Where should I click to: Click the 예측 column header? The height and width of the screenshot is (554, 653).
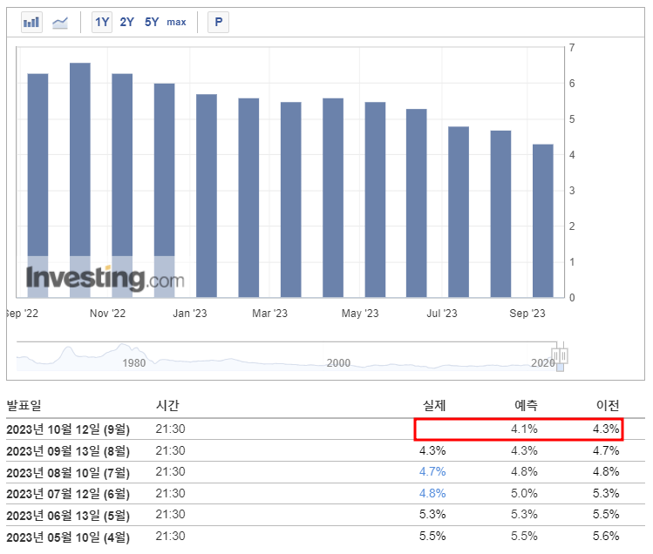[x=526, y=405]
